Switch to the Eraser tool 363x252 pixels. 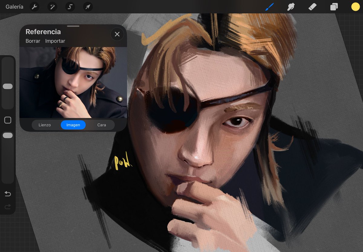(x=312, y=7)
